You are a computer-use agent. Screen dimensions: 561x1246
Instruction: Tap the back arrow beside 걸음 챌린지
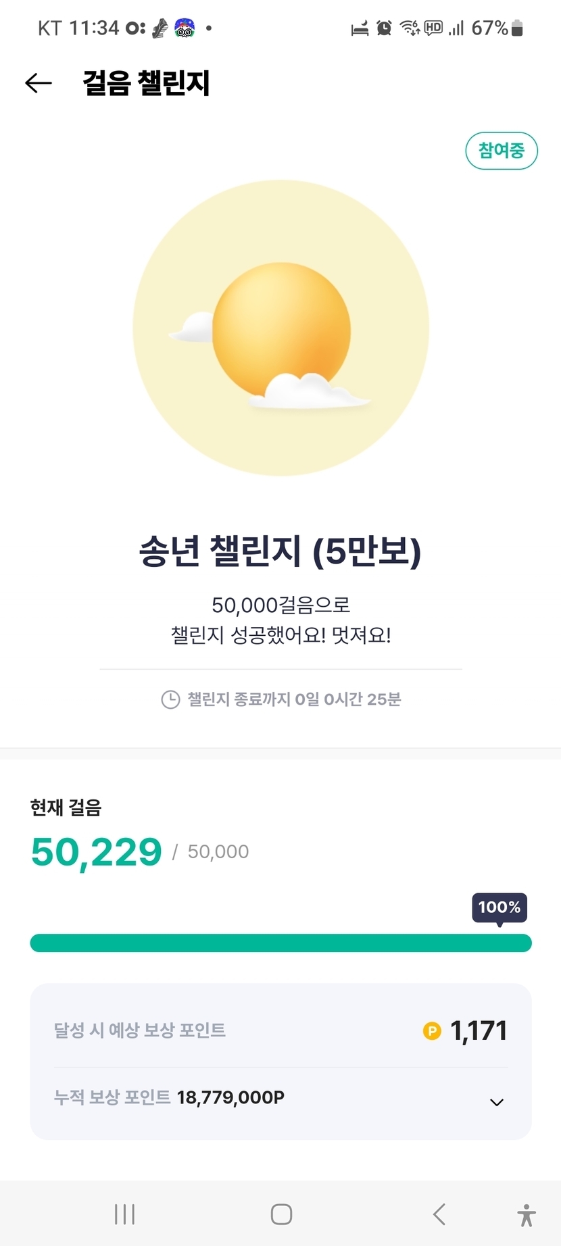point(39,83)
